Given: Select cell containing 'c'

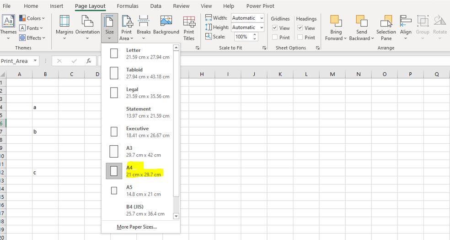Looking at the screenshot, I should pyautogui.click(x=45, y=173).
